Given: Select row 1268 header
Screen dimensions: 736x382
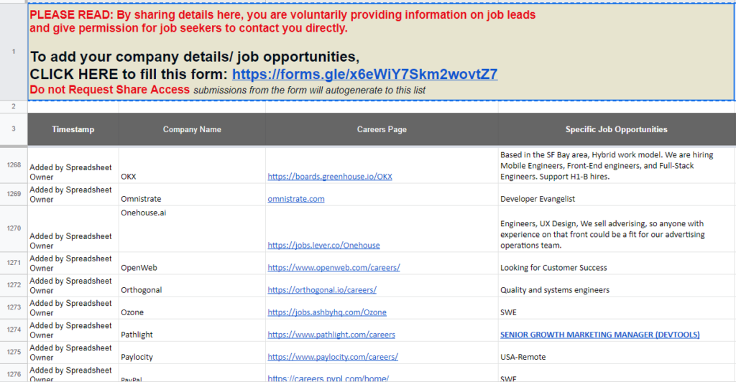Looking at the screenshot, I should click(x=14, y=165).
